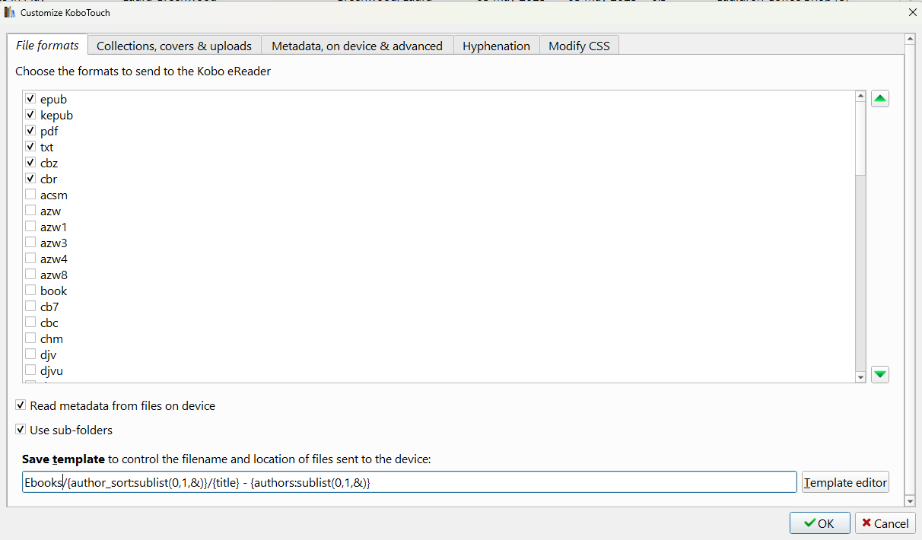Enable the azw format checkbox
This screenshot has width=922, height=540.
point(30,211)
